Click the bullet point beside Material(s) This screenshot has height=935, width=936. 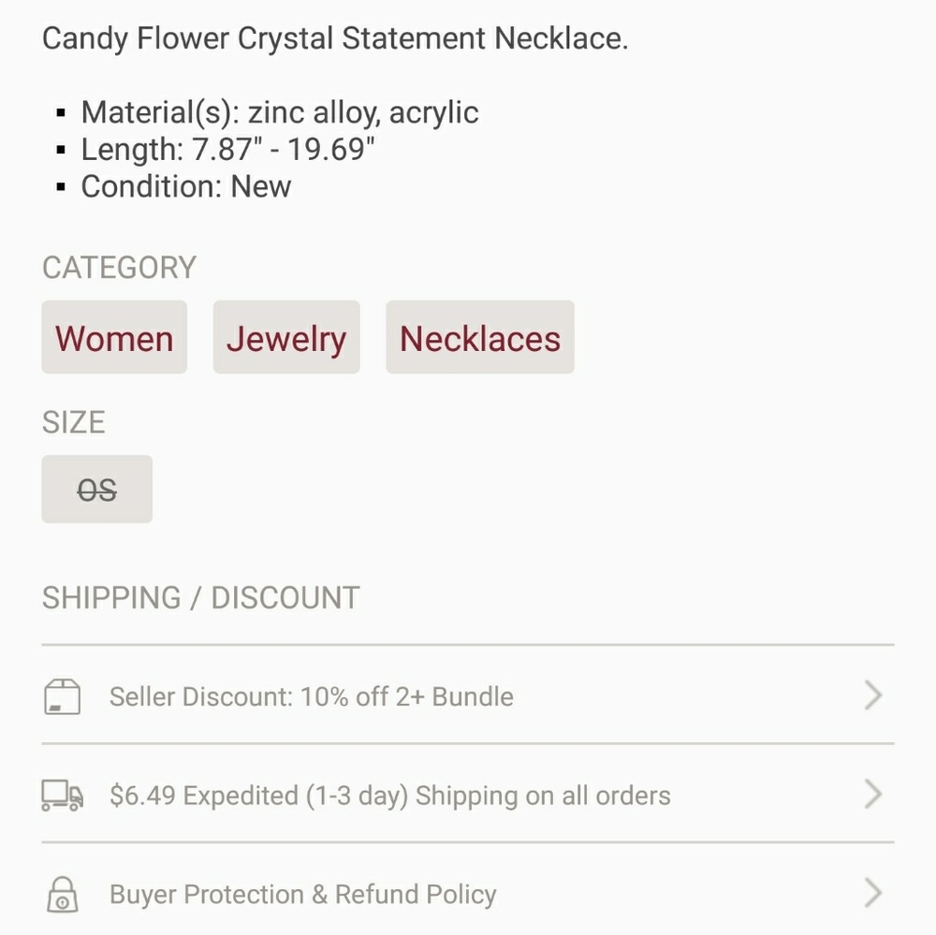coord(62,111)
